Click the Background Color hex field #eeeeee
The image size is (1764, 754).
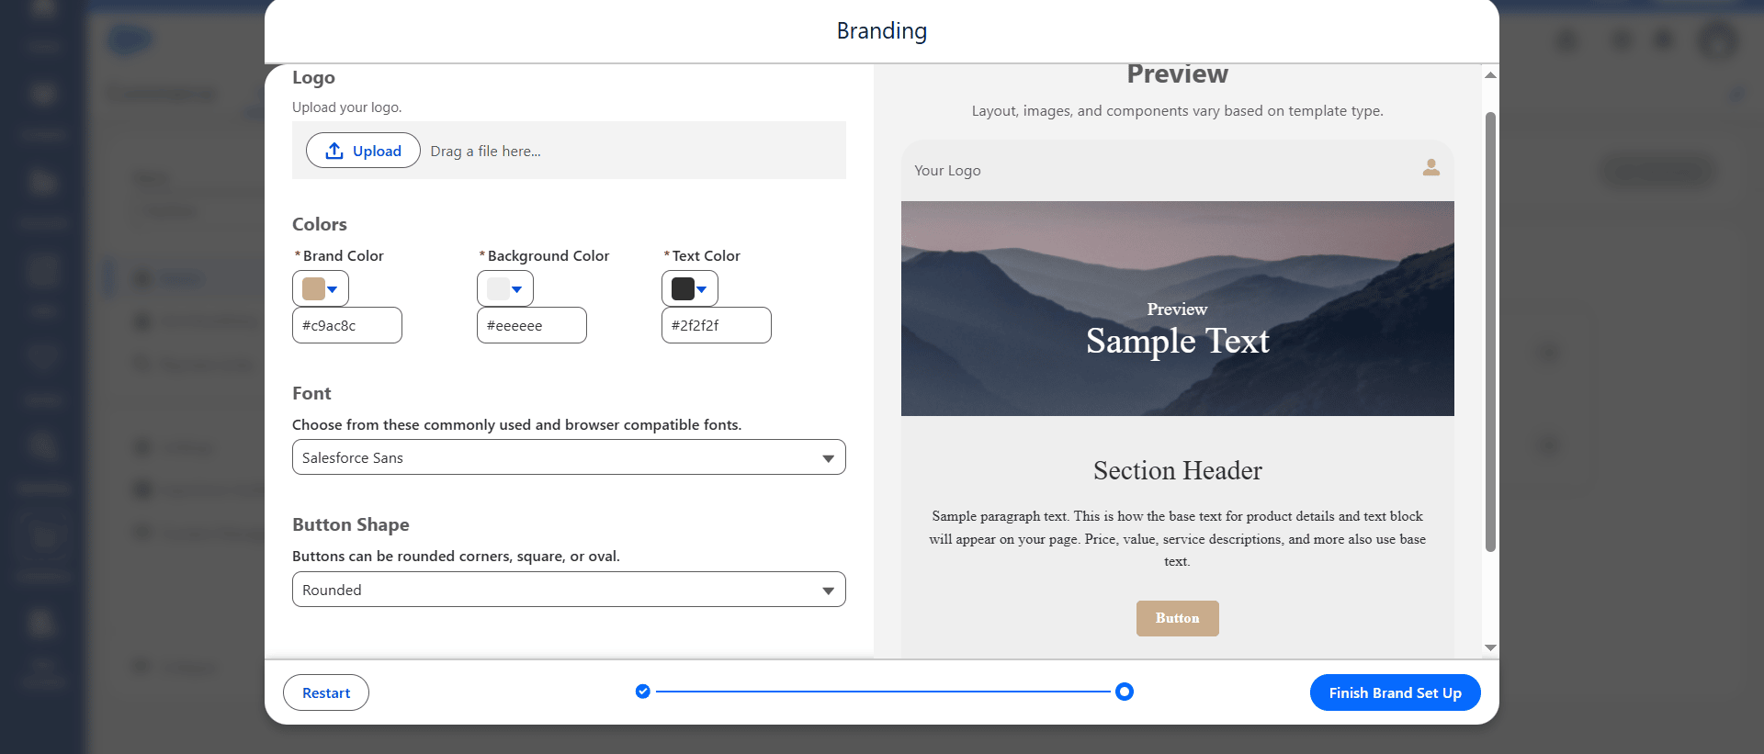(532, 325)
